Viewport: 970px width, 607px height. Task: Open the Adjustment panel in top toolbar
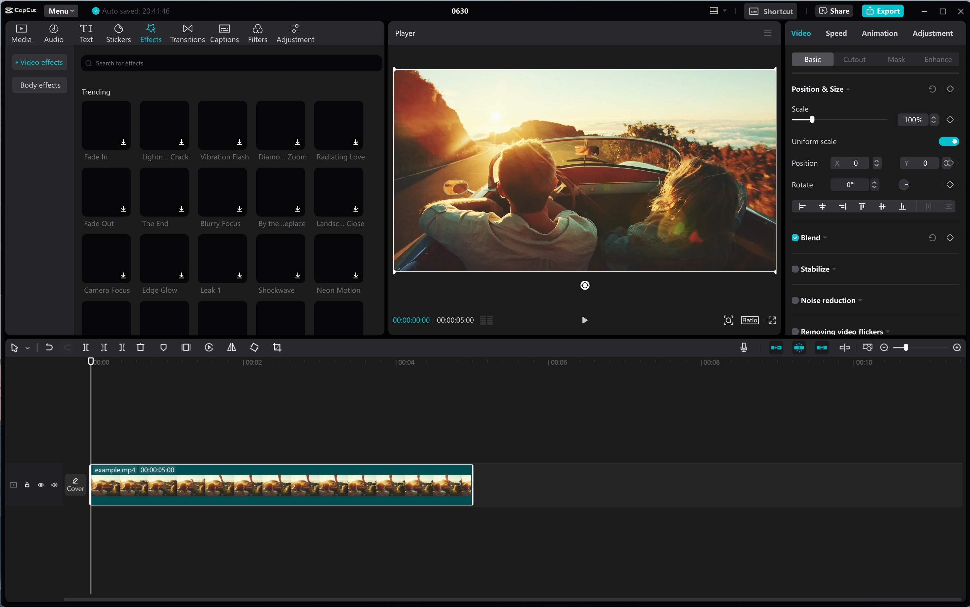(295, 33)
